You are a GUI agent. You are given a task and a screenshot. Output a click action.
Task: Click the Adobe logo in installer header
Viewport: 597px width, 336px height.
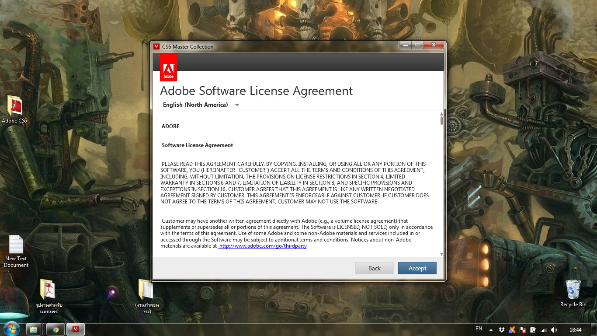pyautogui.click(x=168, y=67)
